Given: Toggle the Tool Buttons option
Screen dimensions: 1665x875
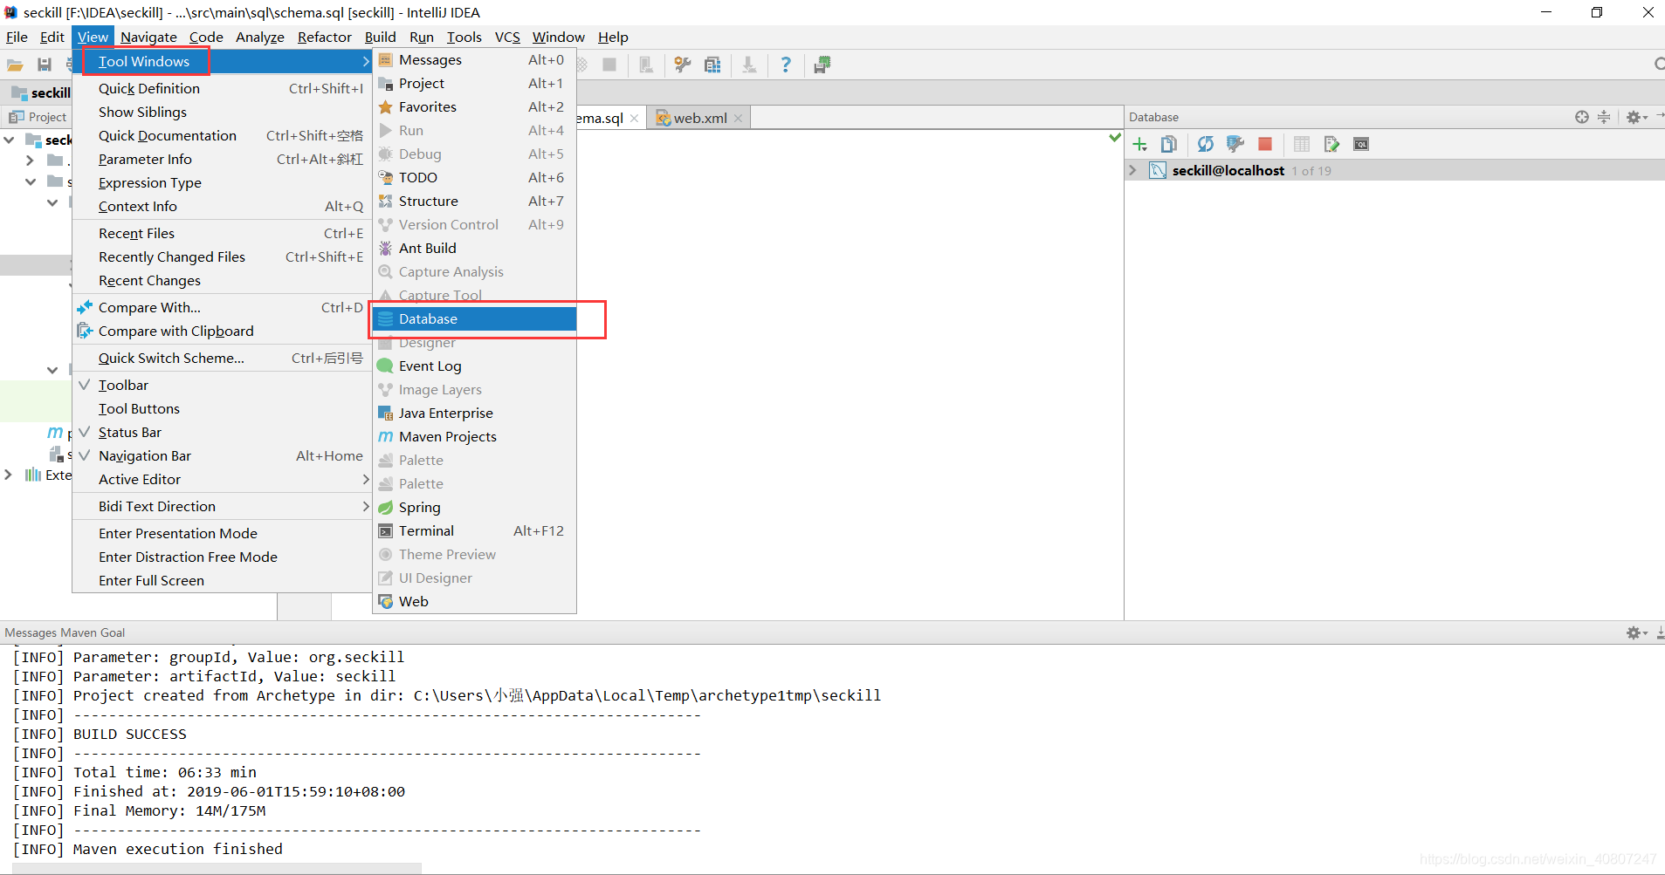Looking at the screenshot, I should click(x=222, y=408).
